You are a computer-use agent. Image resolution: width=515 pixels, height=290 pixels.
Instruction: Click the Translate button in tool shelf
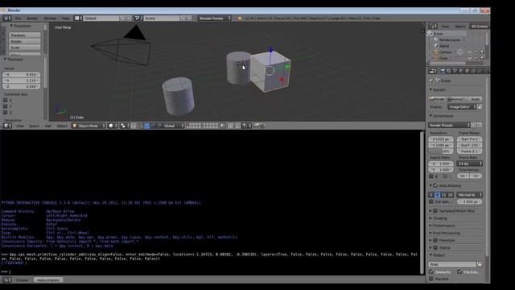click(25, 35)
